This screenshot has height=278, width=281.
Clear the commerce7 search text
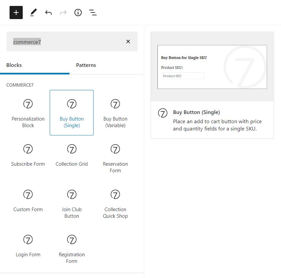point(128,42)
